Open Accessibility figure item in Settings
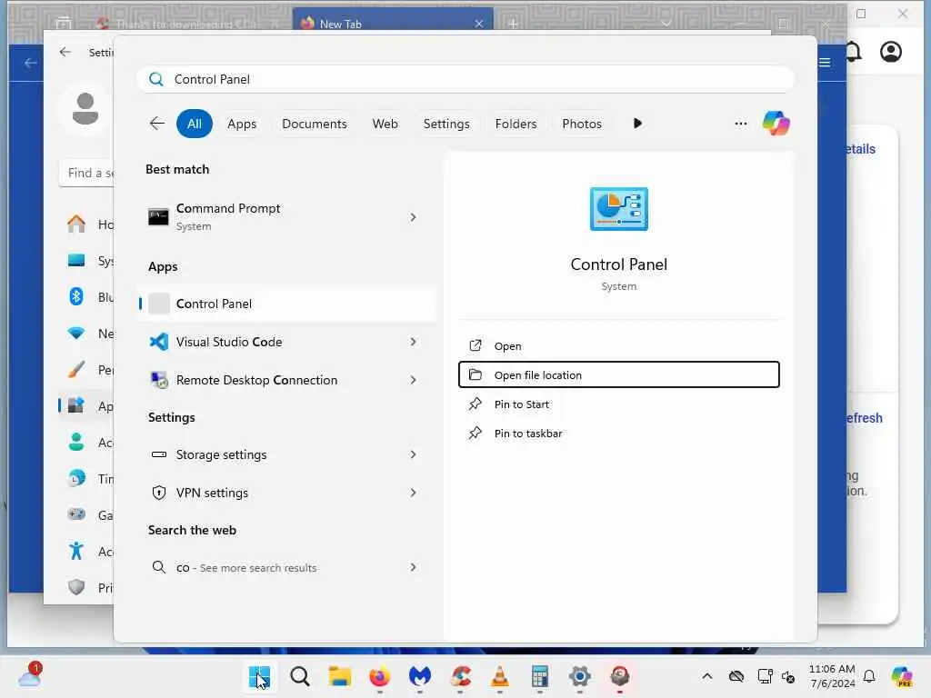931x698 pixels. 86,552
